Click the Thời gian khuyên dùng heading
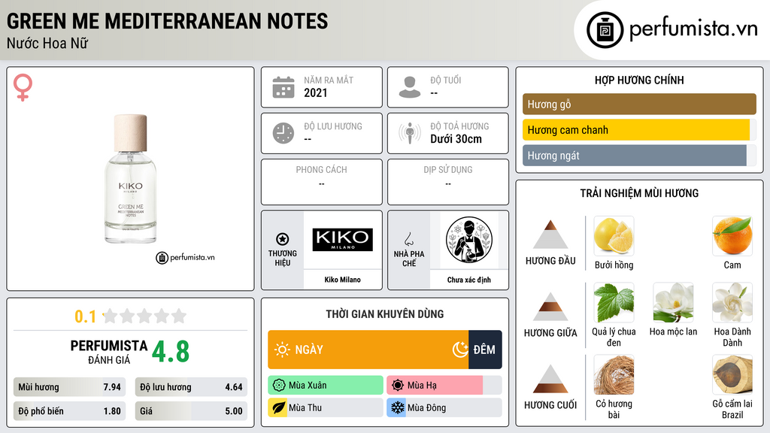Screen dimensions: 770x433 click(x=385, y=313)
